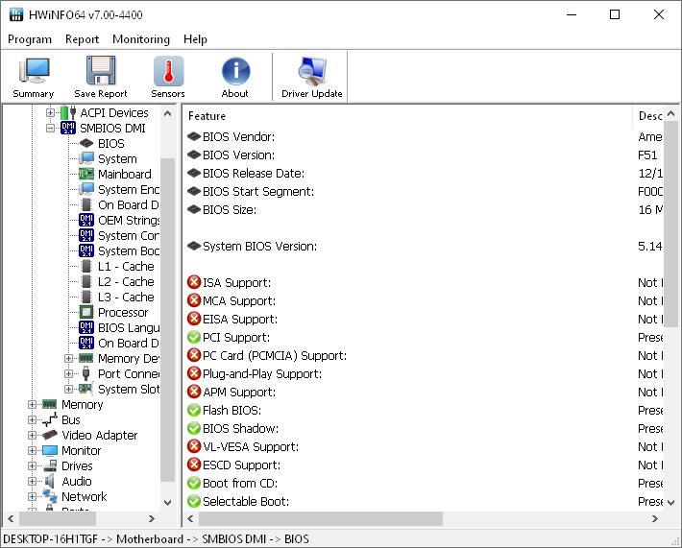Click the details pane scroll-down arrow
The height and width of the screenshot is (548, 682).
671,502
